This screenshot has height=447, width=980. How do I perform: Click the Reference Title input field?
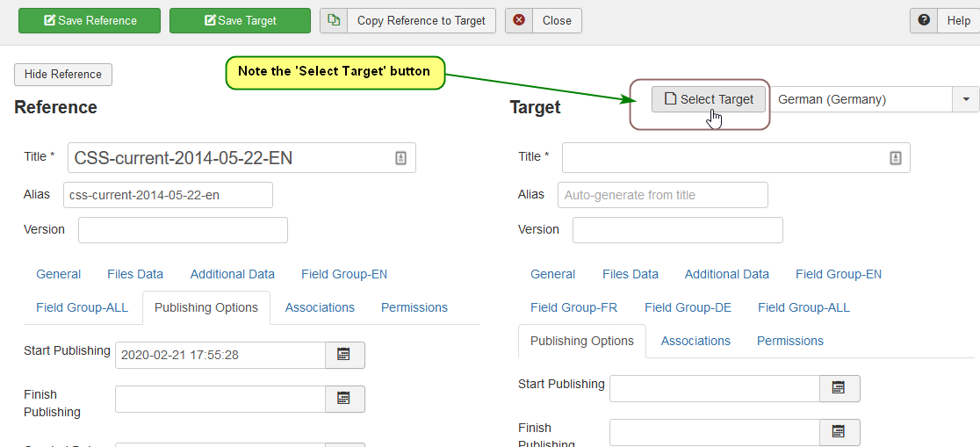[x=241, y=158]
